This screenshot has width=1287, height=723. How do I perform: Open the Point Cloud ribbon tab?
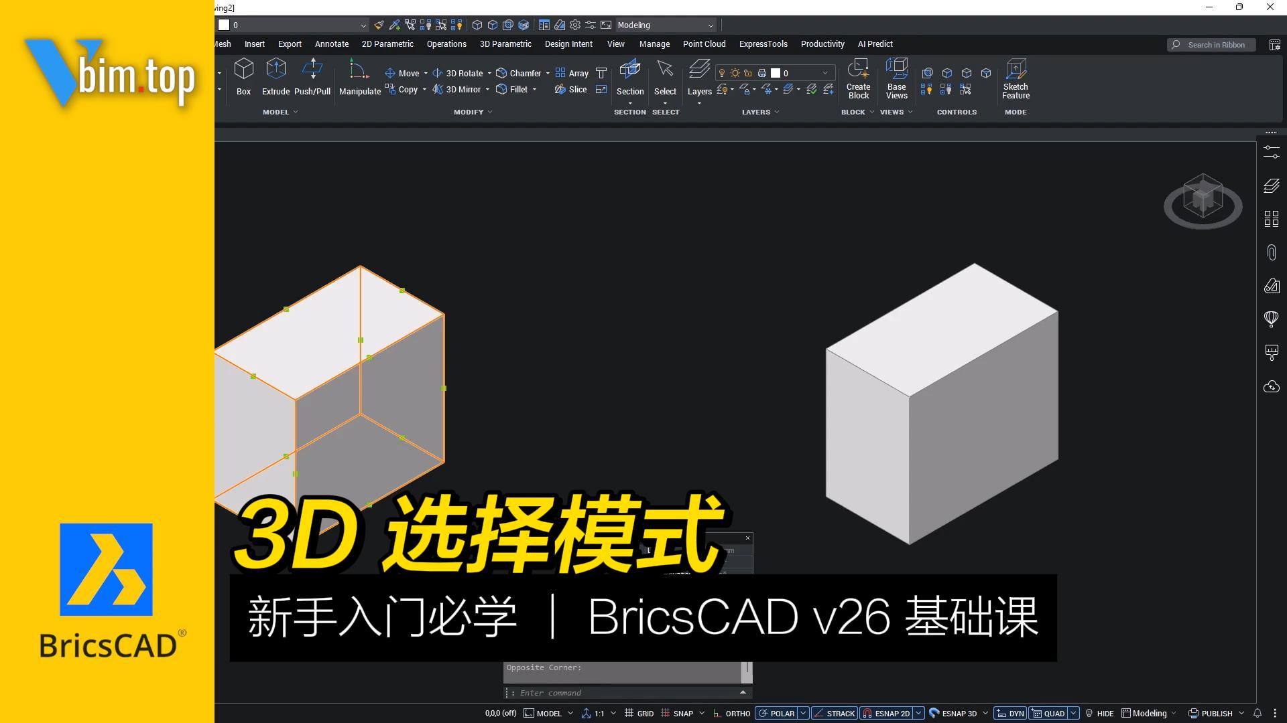click(704, 44)
